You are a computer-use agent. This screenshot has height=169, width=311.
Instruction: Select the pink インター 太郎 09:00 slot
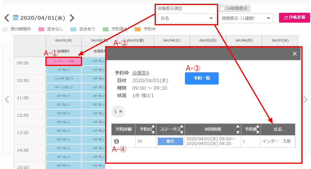pyautogui.click(x=63, y=61)
